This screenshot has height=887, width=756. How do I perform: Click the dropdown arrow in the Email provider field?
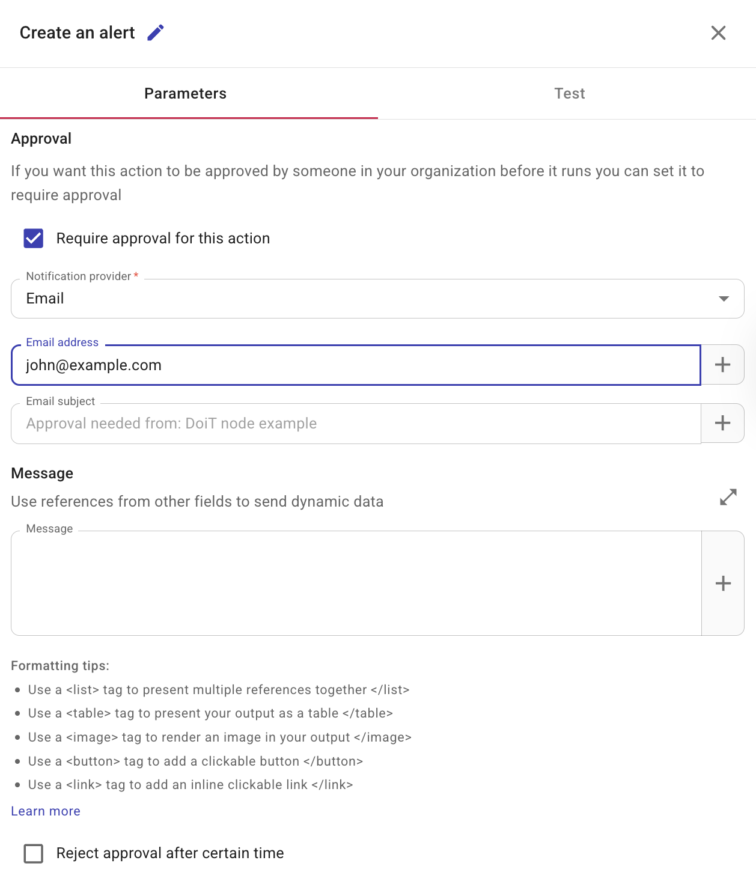(724, 299)
